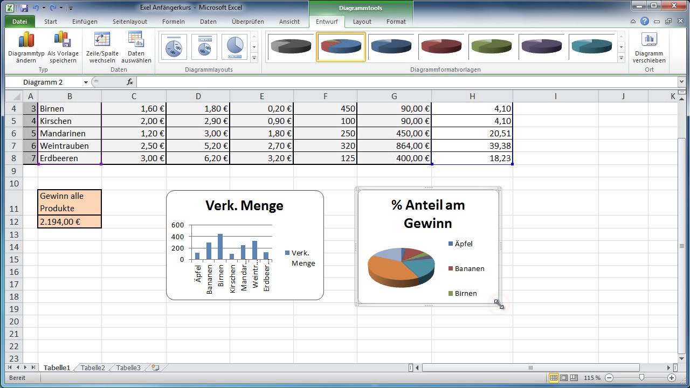Apply the gray pie chart style

(x=291, y=47)
